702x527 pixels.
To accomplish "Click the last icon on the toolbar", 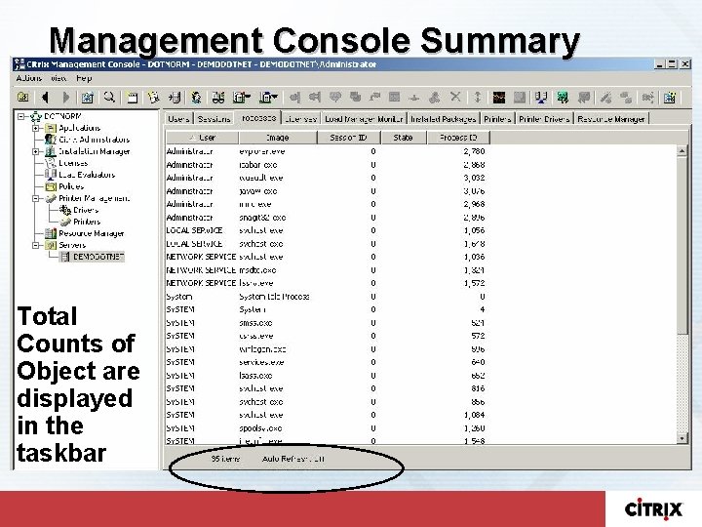I will pos(670,98).
